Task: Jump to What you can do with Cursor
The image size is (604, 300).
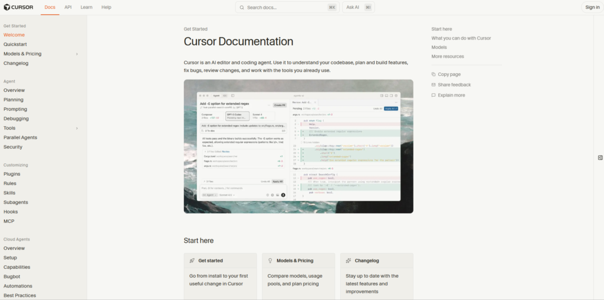Action: (461, 38)
